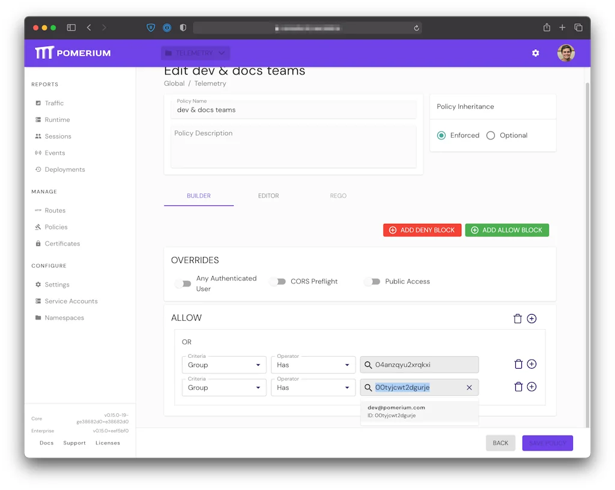The width and height of the screenshot is (615, 490).
Task: Delete the 04anzqyu2xrqkxi group row
Action: (518, 364)
